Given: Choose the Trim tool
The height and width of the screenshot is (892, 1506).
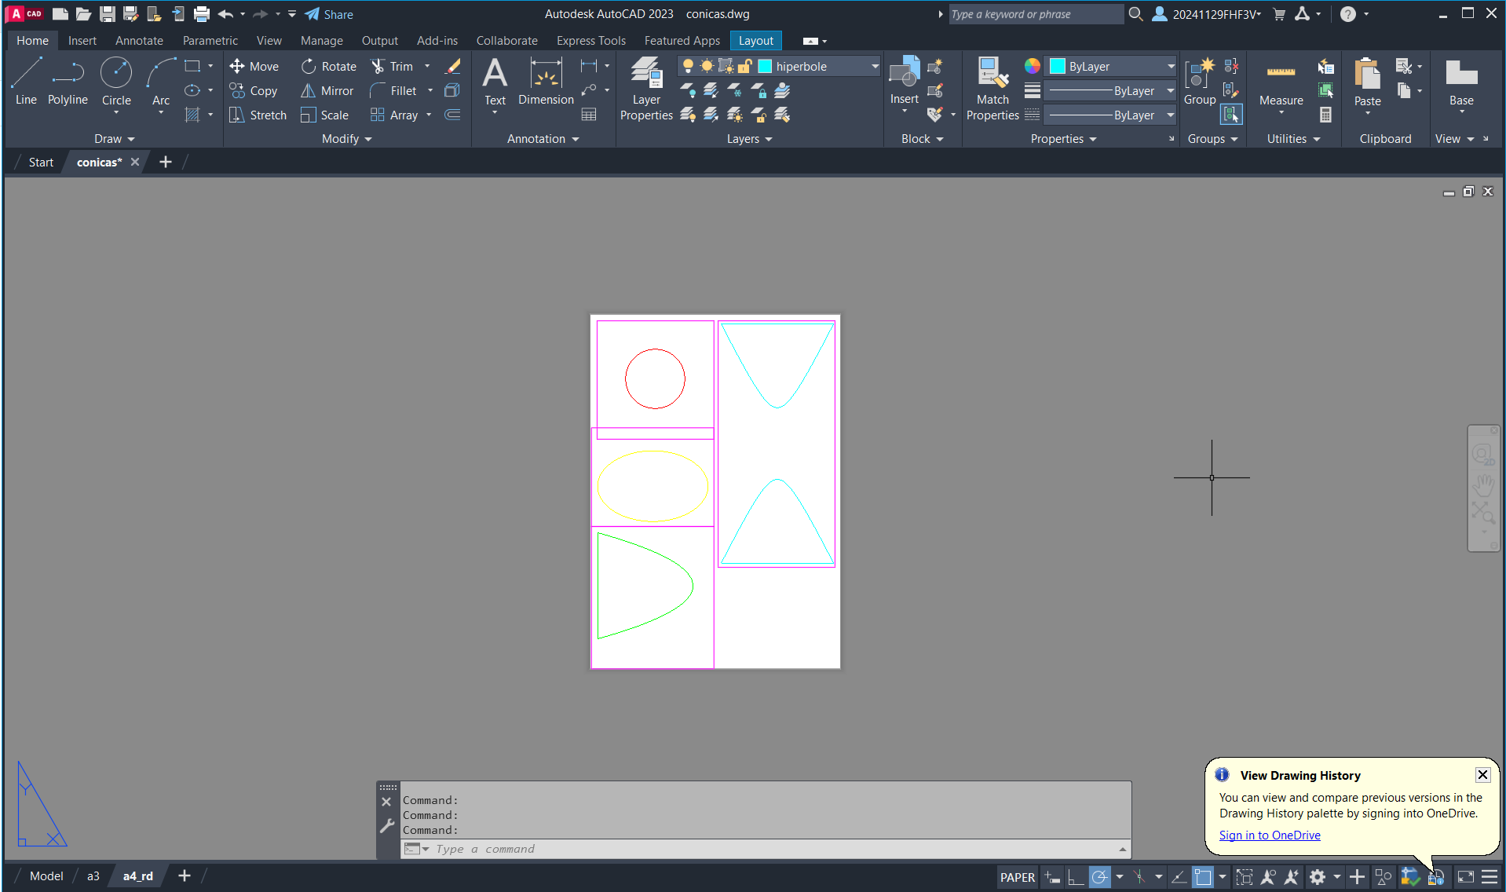Looking at the screenshot, I should [392, 66].
